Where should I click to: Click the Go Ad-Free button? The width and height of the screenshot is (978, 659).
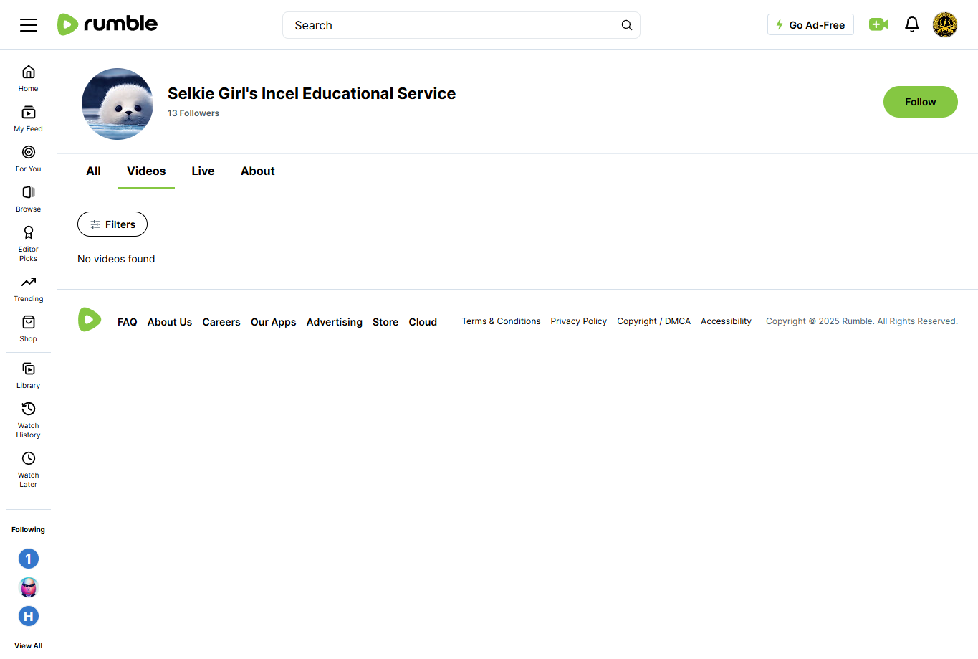click(810, 25)
